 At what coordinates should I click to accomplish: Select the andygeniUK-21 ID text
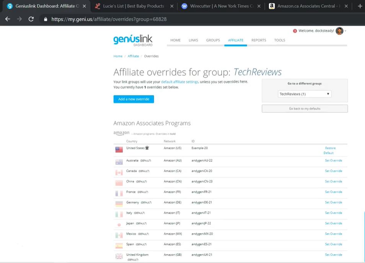pyautogui.click(x=202, y=255)
